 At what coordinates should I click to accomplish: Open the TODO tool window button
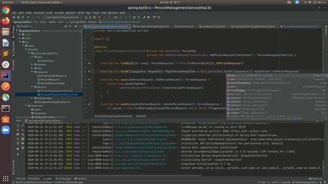coord(34,178)
